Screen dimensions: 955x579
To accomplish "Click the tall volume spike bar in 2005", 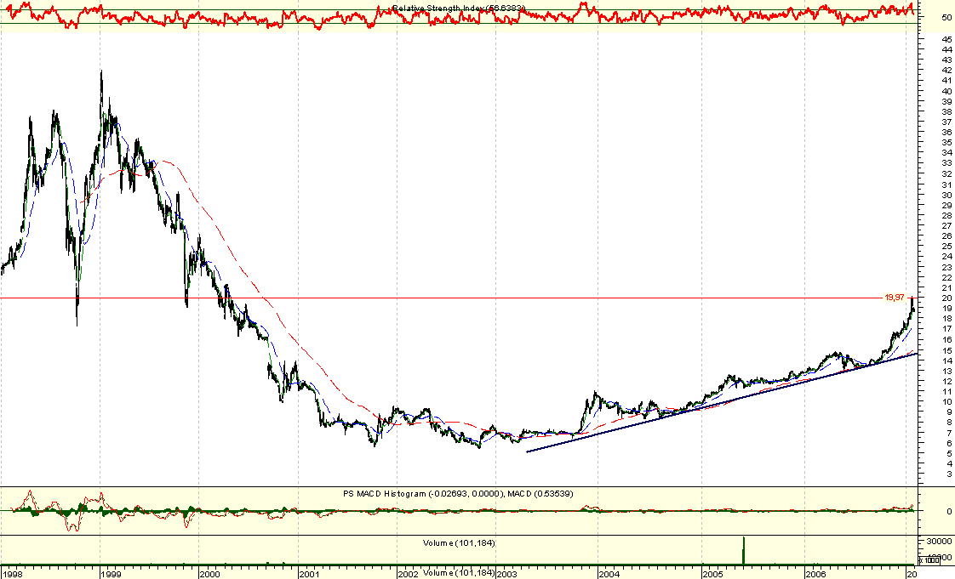I will [x=744, y=550].
